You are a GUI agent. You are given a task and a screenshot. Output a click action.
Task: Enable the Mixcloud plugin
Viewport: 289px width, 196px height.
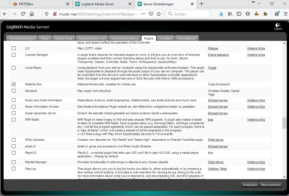pos(14,91)
